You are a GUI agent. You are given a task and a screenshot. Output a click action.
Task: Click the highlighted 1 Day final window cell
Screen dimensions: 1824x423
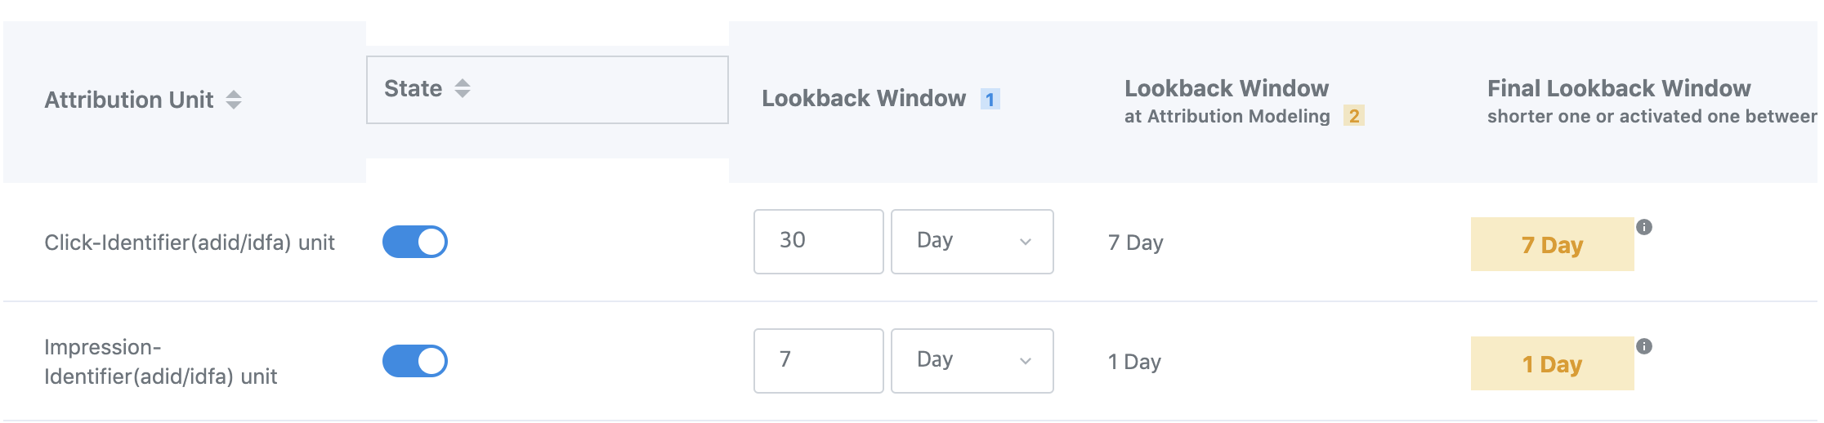pyautogui.click(x=1552, y=363)
